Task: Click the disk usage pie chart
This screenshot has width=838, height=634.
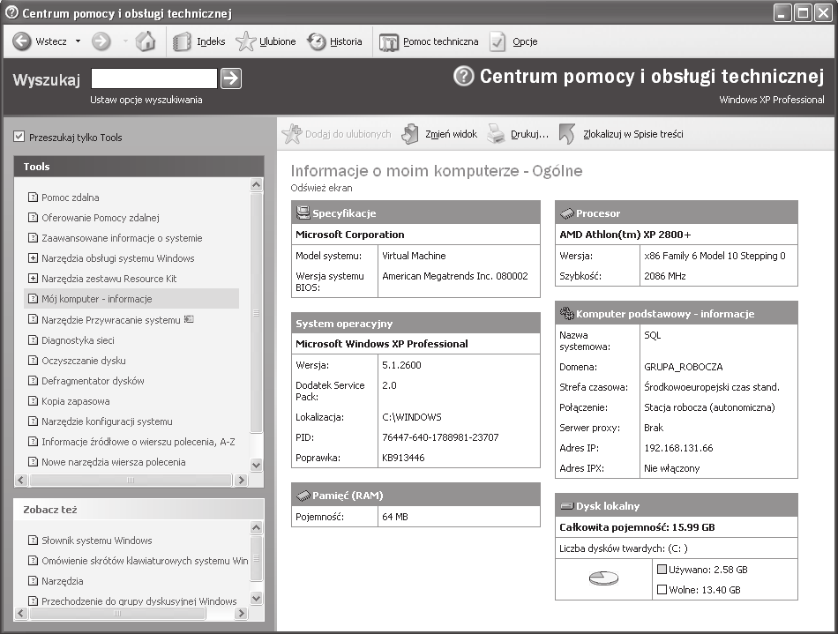Action: [x=603, y=578]
